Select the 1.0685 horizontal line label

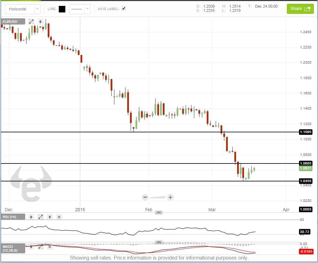pos(306,163)
